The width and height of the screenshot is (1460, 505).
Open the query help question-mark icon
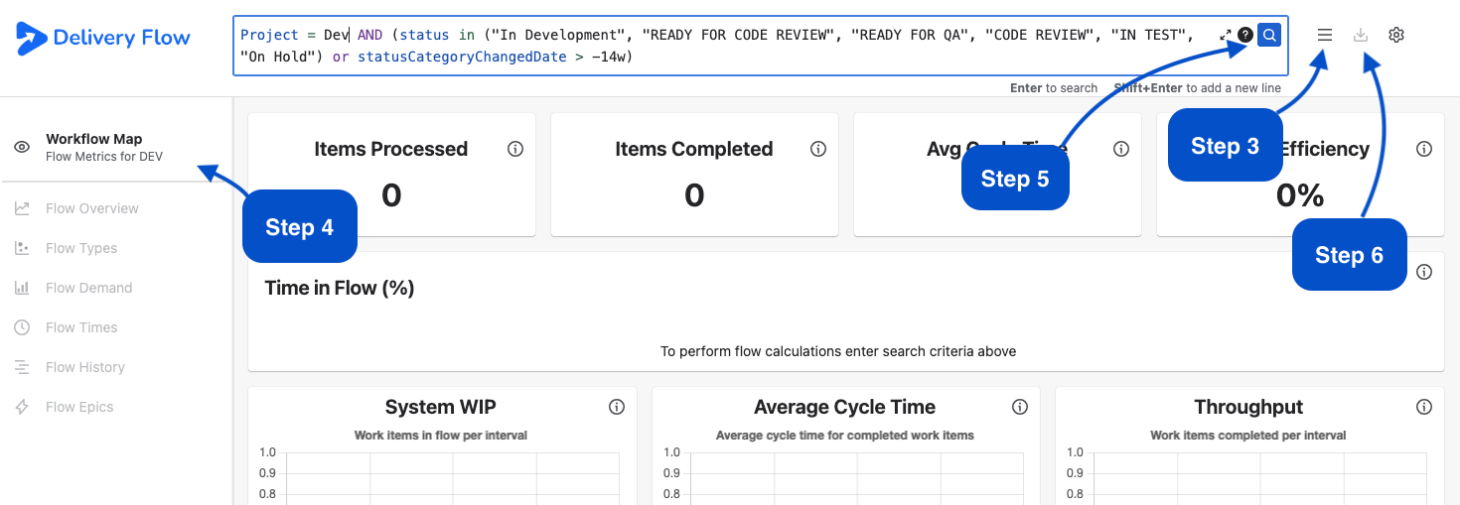[1244, 36]
